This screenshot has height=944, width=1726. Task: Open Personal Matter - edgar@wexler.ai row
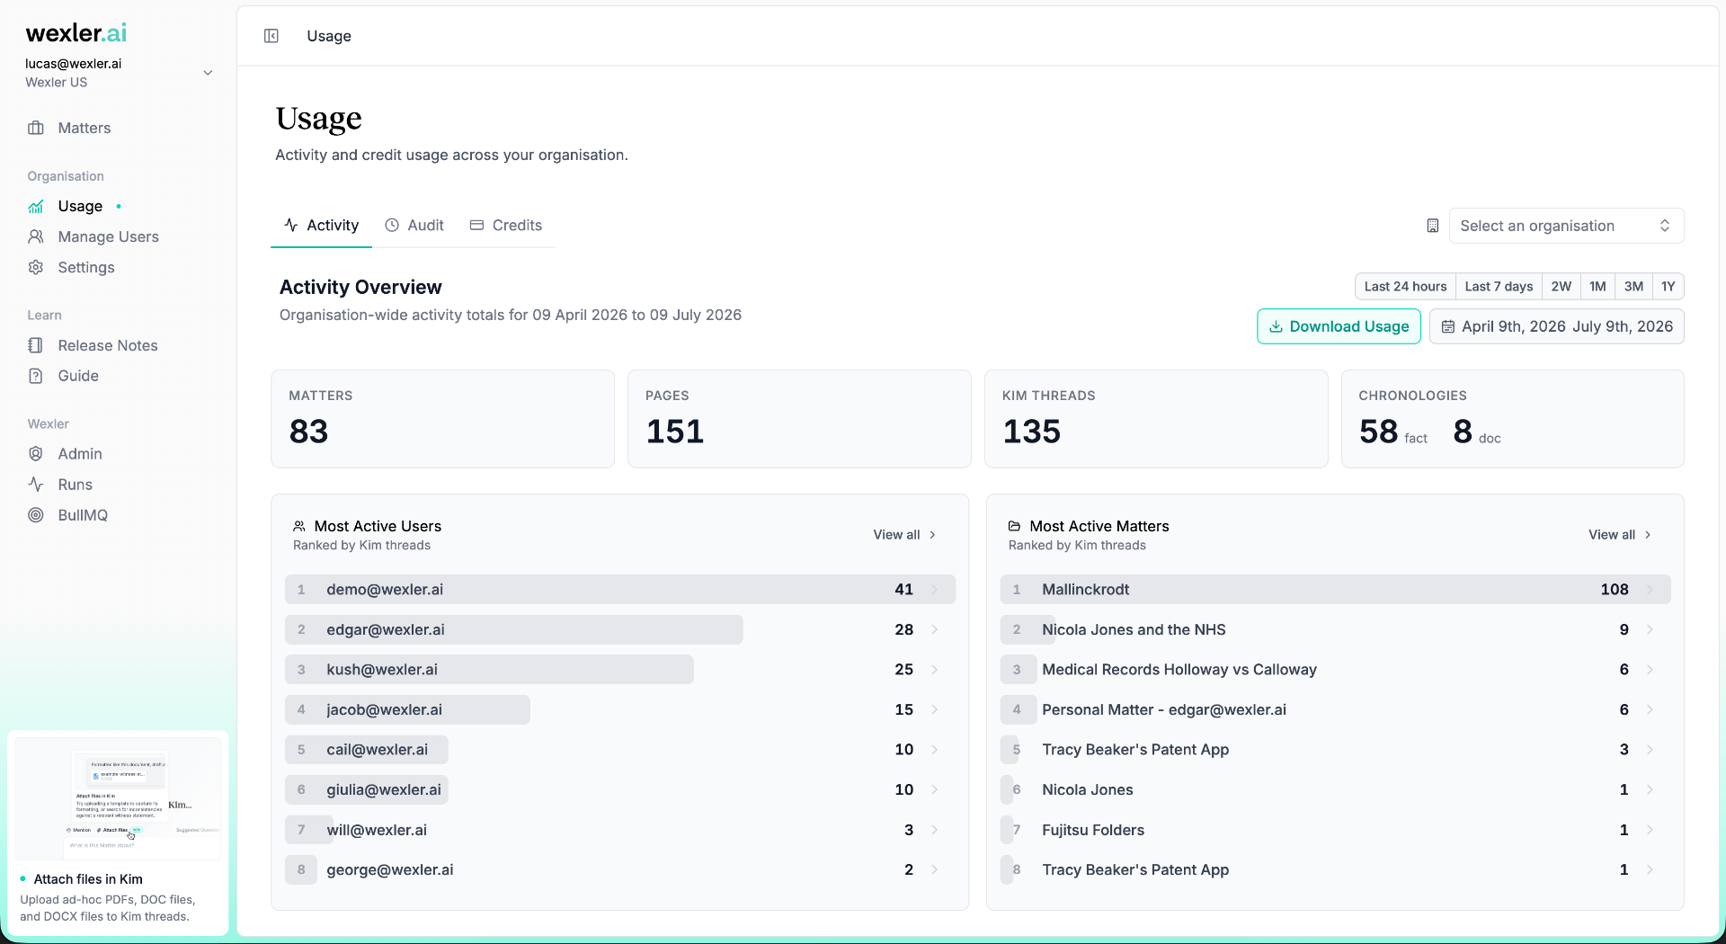point(1335,709)
